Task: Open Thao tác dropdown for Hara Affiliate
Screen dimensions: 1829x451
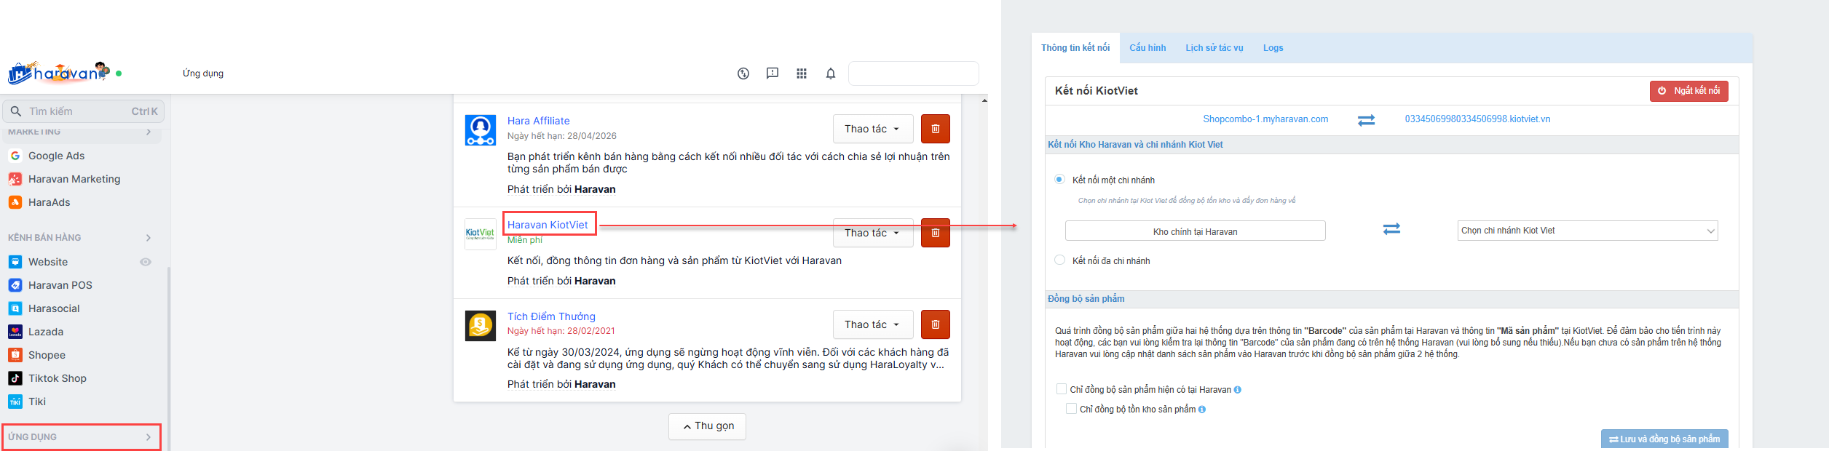Action: tap(873, 129)
